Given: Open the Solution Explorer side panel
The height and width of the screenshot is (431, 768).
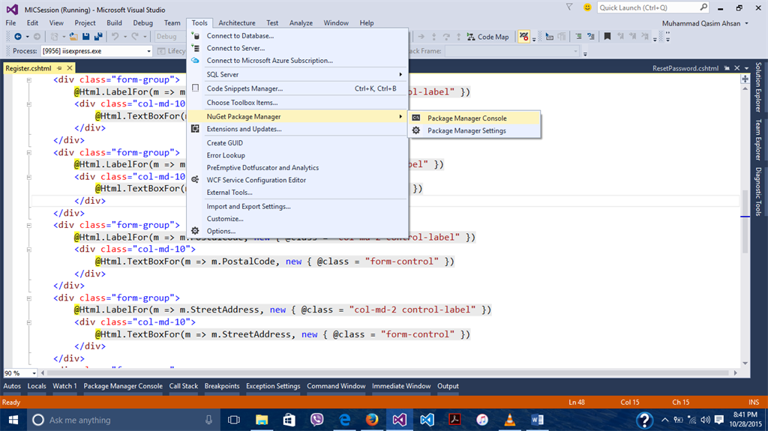Looking at the screenshot, I should [x=758, y=86].
